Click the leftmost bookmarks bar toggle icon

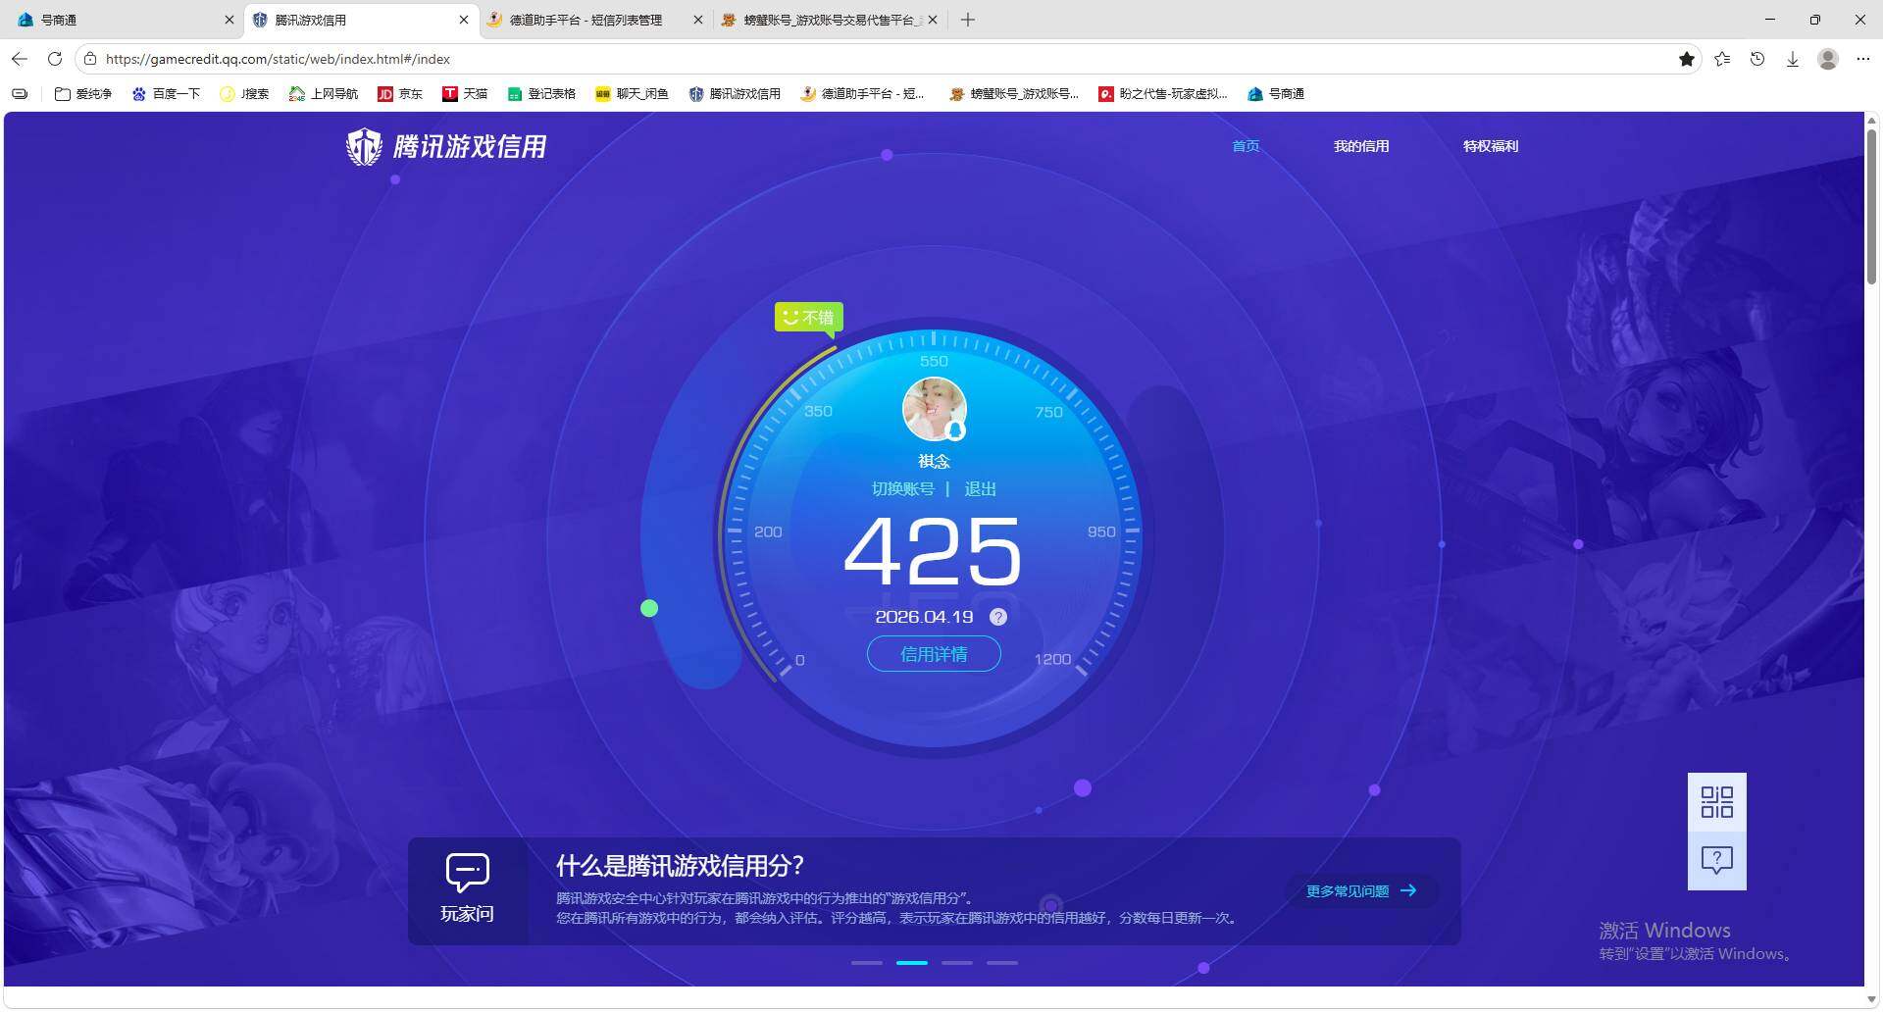[x=20, y=94]
